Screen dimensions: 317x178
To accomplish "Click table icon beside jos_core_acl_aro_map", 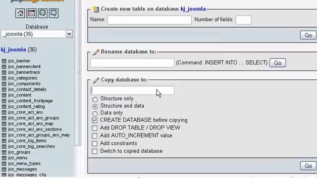I will [x=4, y=124].
